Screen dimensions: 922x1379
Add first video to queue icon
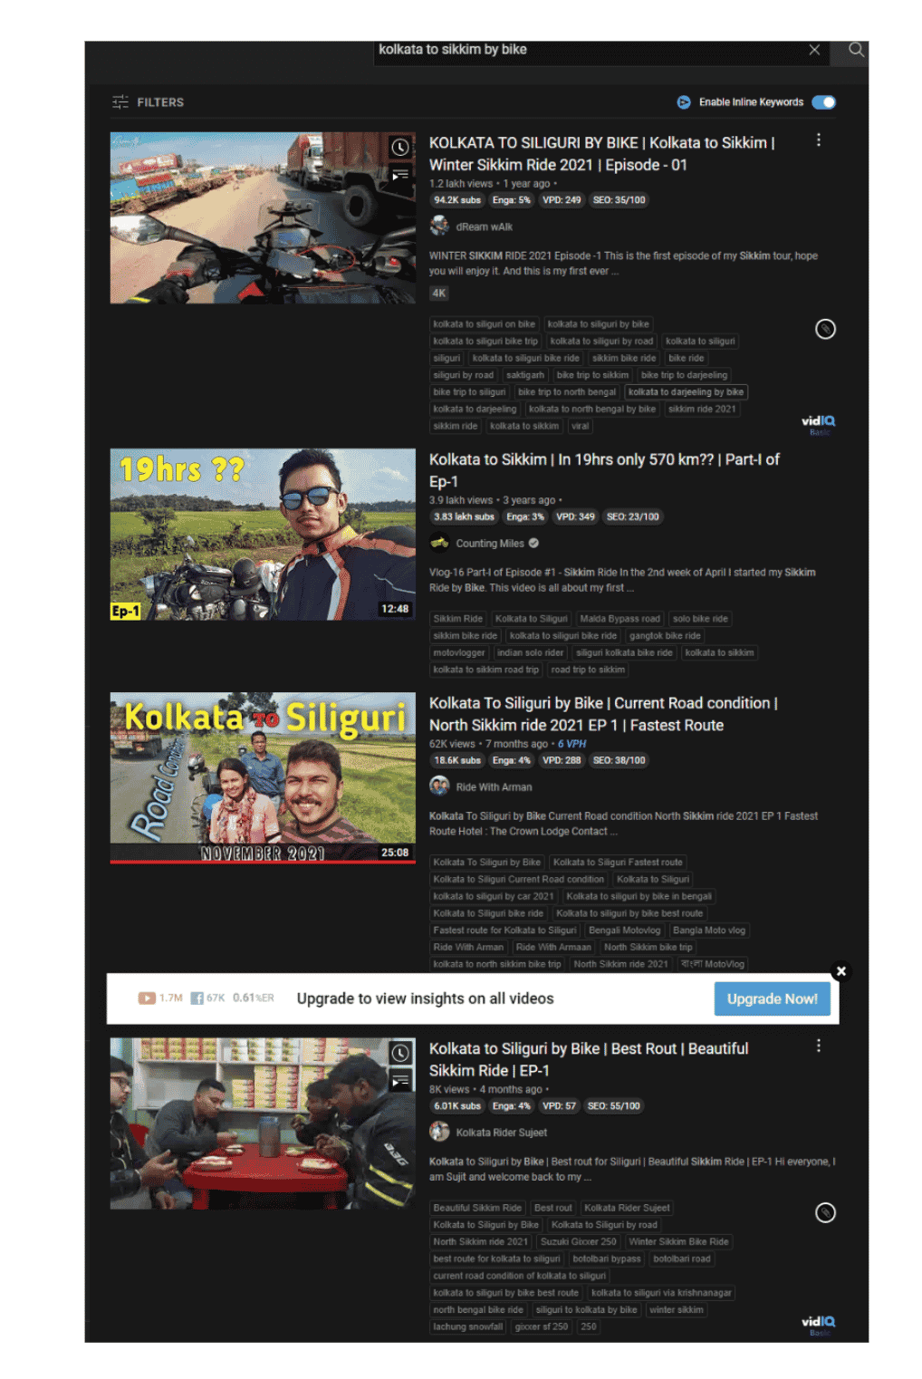[399, 174]
